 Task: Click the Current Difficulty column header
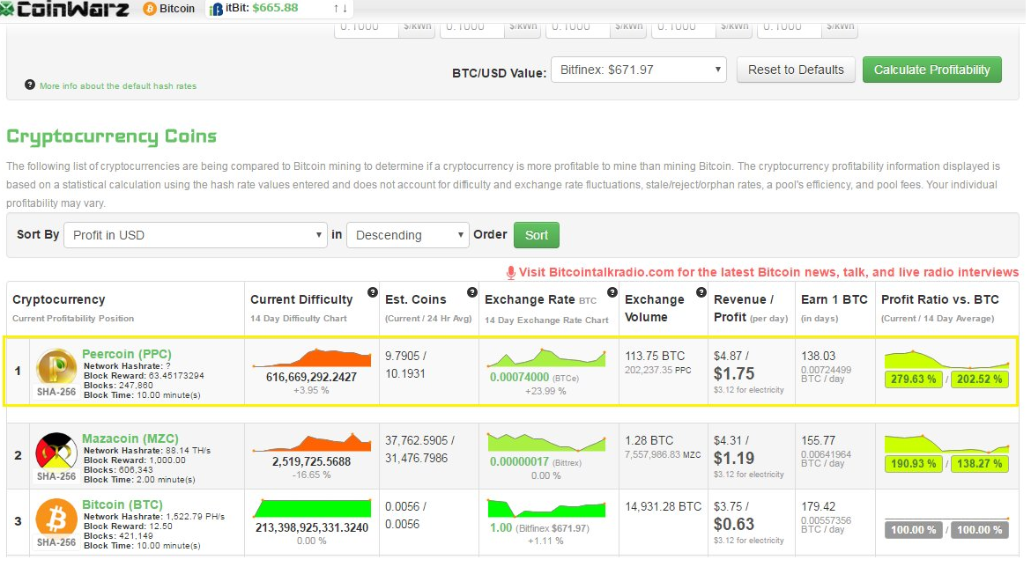[x=301, y=299]
